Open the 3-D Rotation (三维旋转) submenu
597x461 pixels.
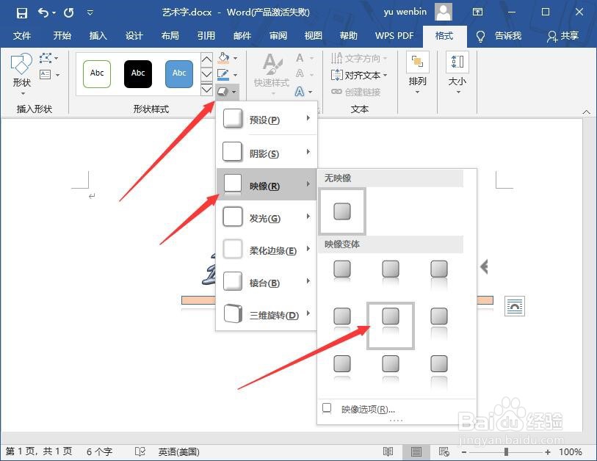[x=264, y=314]
